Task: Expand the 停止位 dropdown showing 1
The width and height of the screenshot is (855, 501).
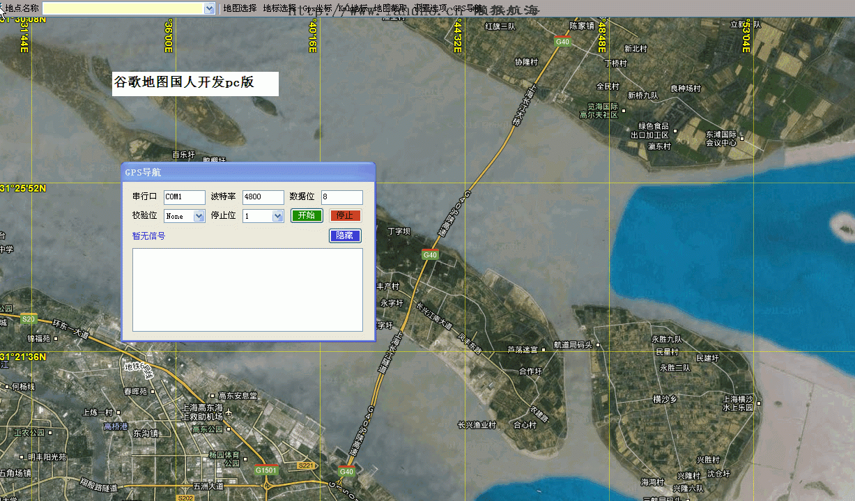Action: (277, 216)
